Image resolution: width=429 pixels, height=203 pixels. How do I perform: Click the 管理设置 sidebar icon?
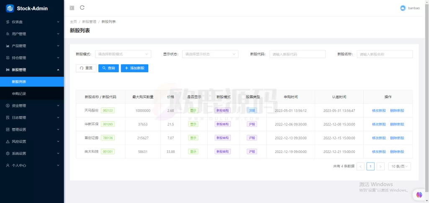pos(8,129)
